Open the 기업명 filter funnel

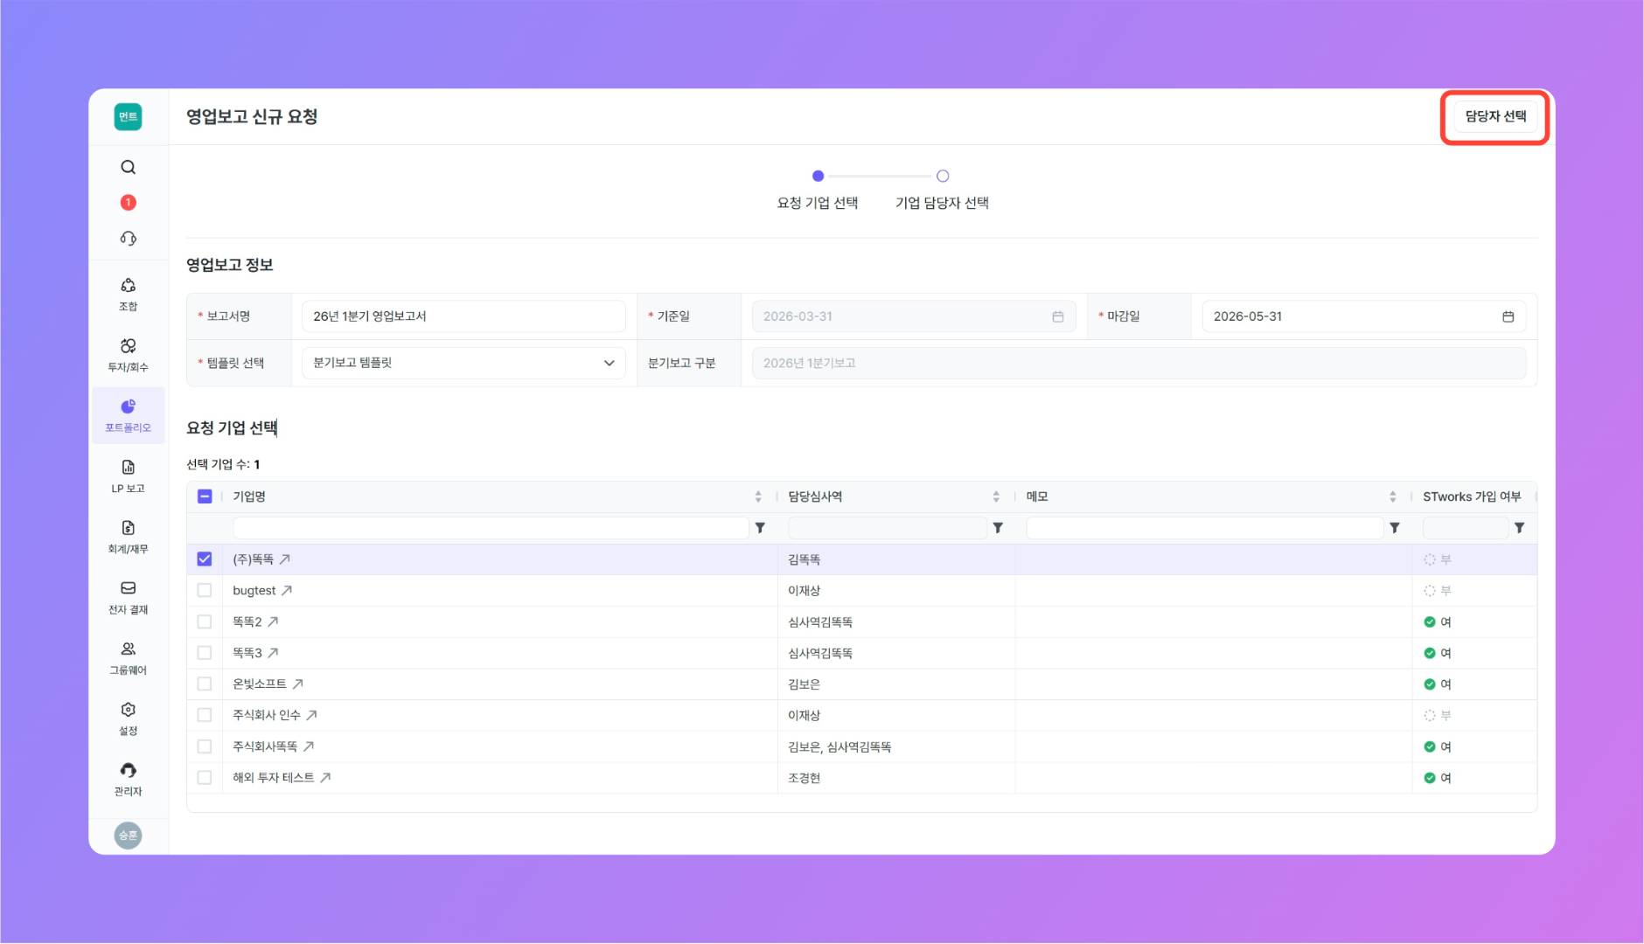(761, 528)
